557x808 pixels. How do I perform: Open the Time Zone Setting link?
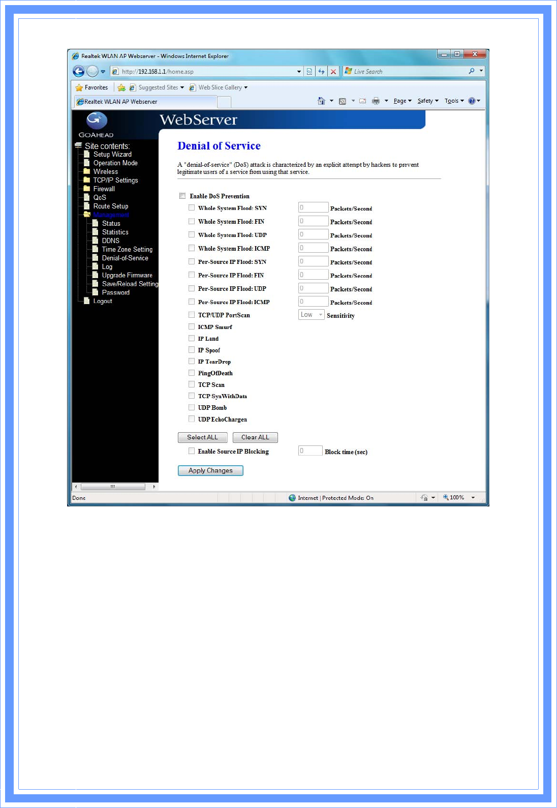click(x=127, y=249)
